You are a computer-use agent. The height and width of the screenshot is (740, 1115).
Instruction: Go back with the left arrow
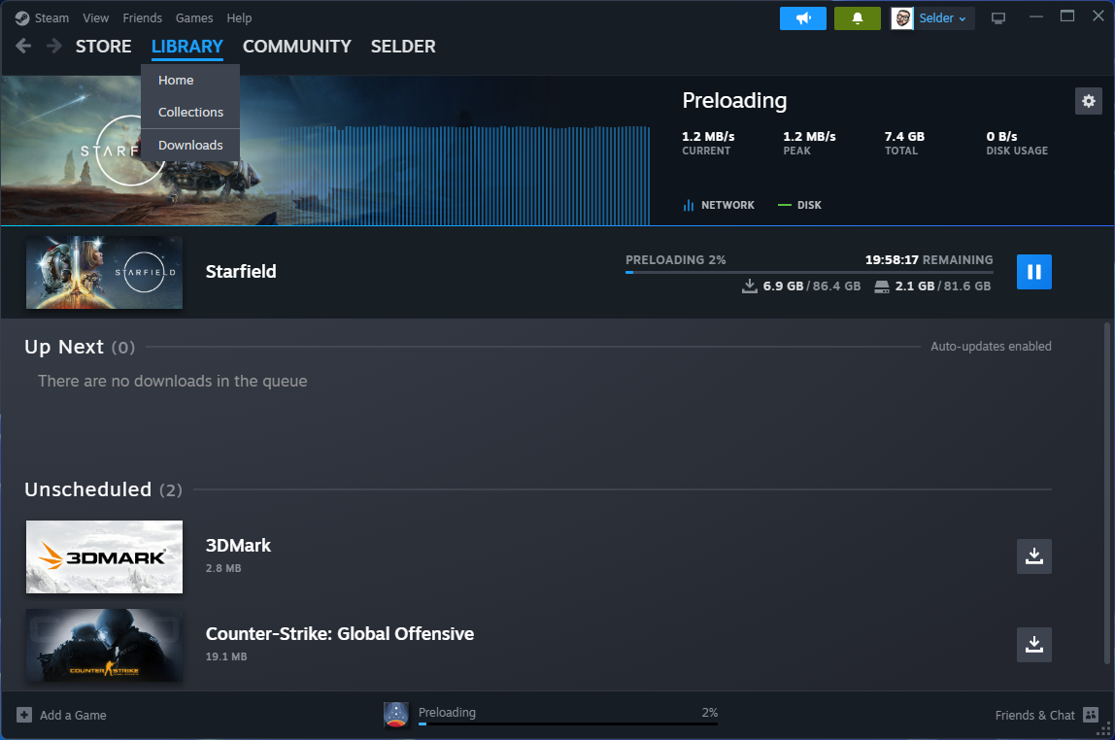[x=23, y=46]
